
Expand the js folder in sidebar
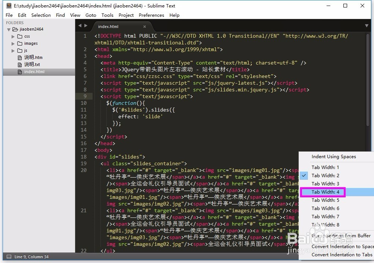pyautogui.click(x=13, y=50)
